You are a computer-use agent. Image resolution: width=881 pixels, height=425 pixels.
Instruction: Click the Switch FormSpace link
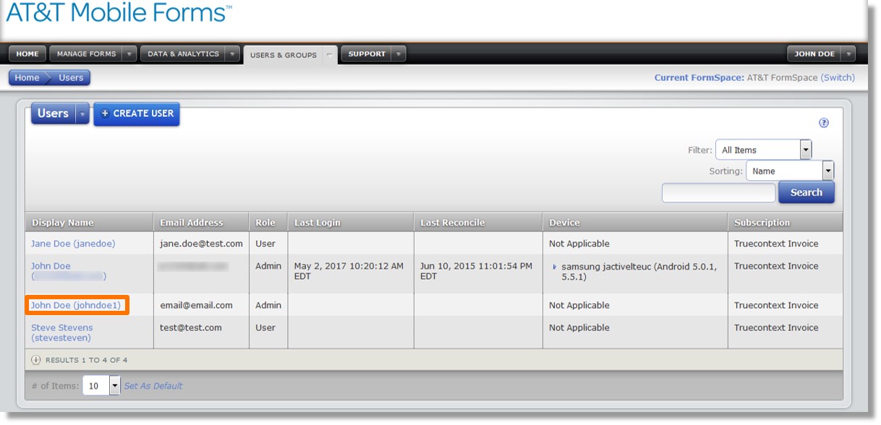pos(838,77)
